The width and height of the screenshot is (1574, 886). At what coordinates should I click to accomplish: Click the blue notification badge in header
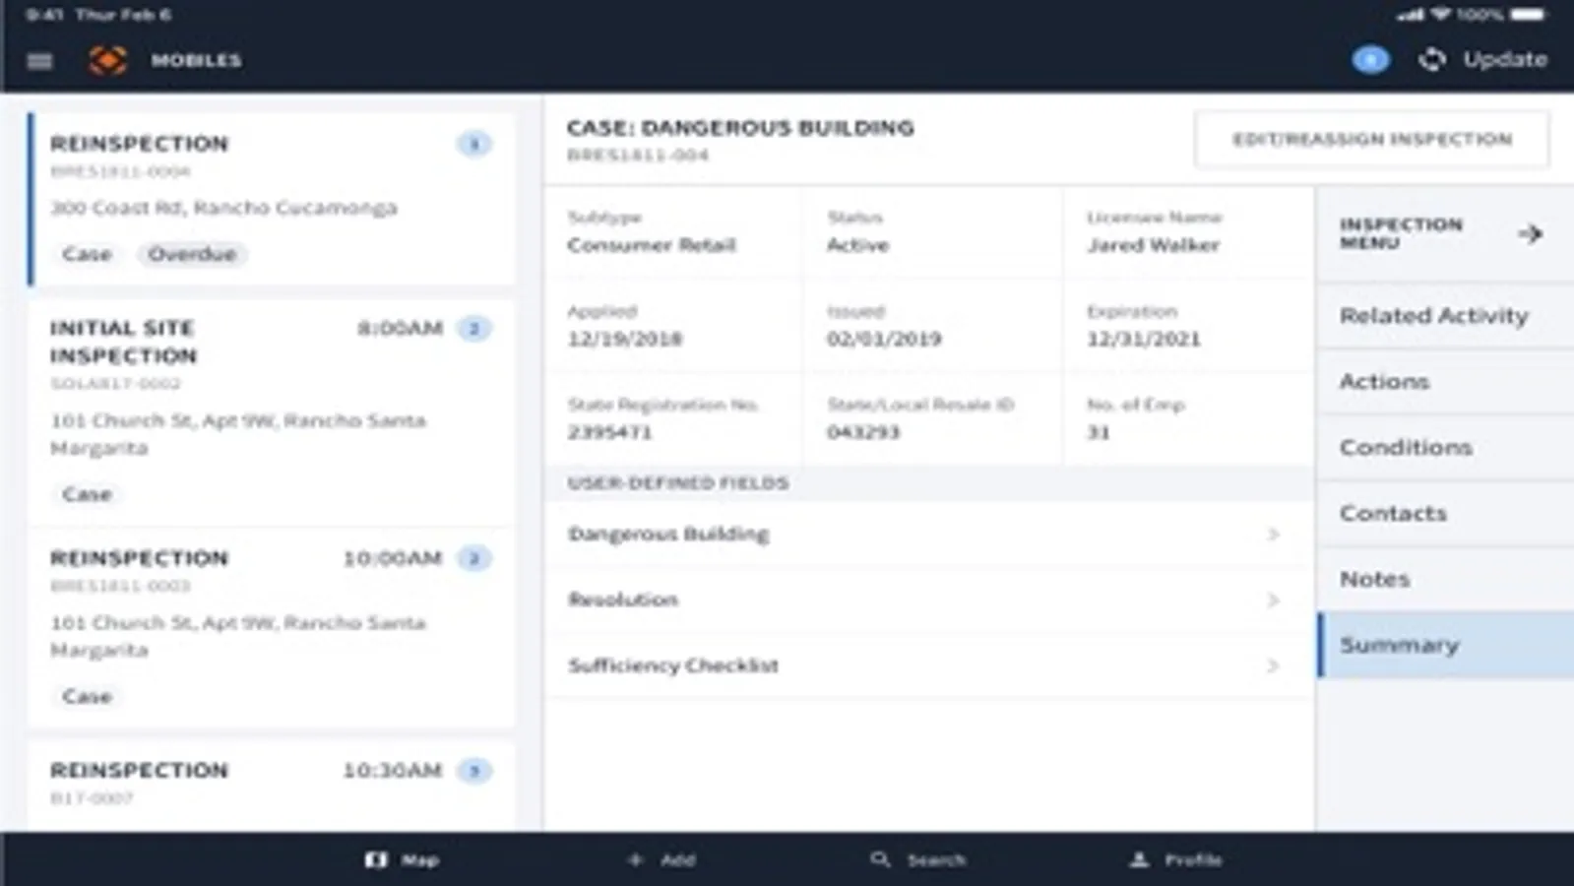[x=1370, y=60]
